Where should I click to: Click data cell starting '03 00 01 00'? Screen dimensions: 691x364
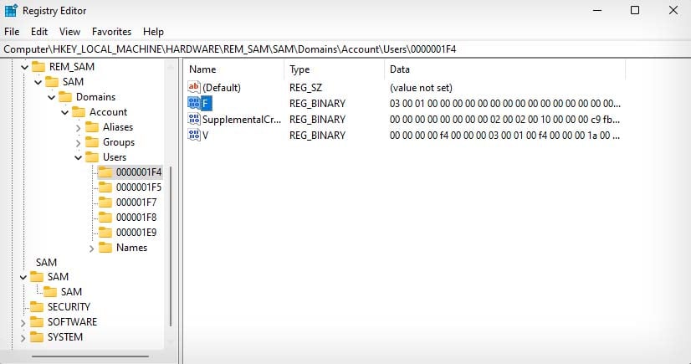505,103
